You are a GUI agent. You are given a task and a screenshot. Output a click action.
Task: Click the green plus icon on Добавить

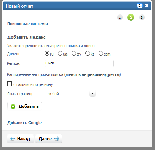click(13, 107)
